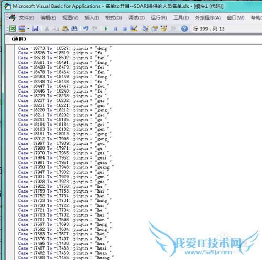Open the 工具(T) menu
The width and height of the screenshot is (262, 260).
point(181,18)
